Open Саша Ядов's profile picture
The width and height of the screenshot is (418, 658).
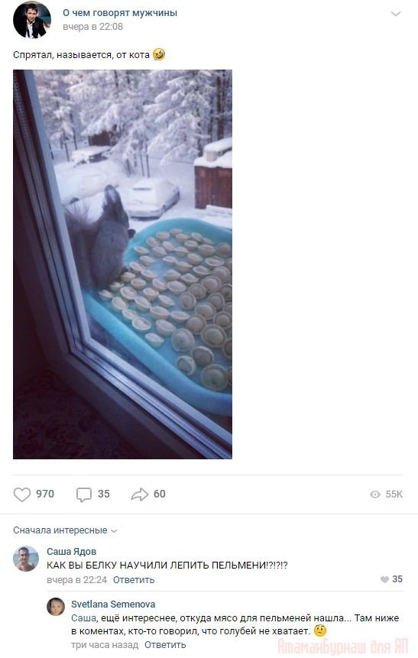[x=26, y=559]
